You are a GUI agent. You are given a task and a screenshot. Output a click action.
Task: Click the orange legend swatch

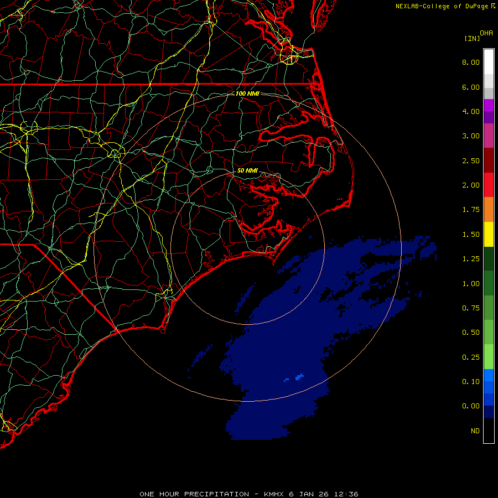pos(489,210)
